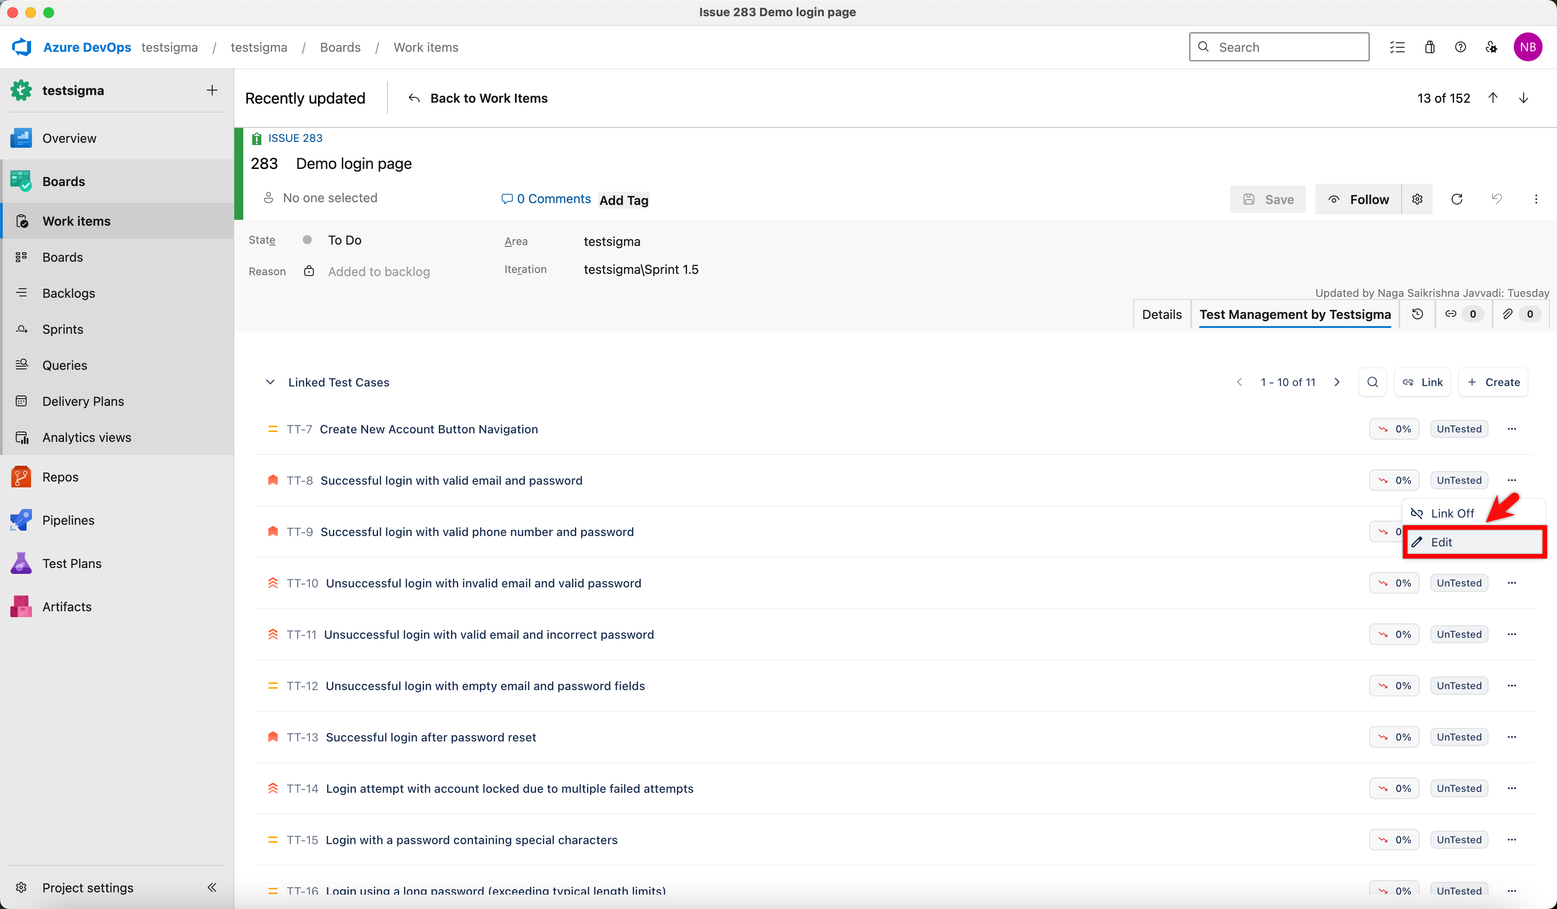Open the Repos section
This screenshot has height=909, width=1557.
coord(60,477)
